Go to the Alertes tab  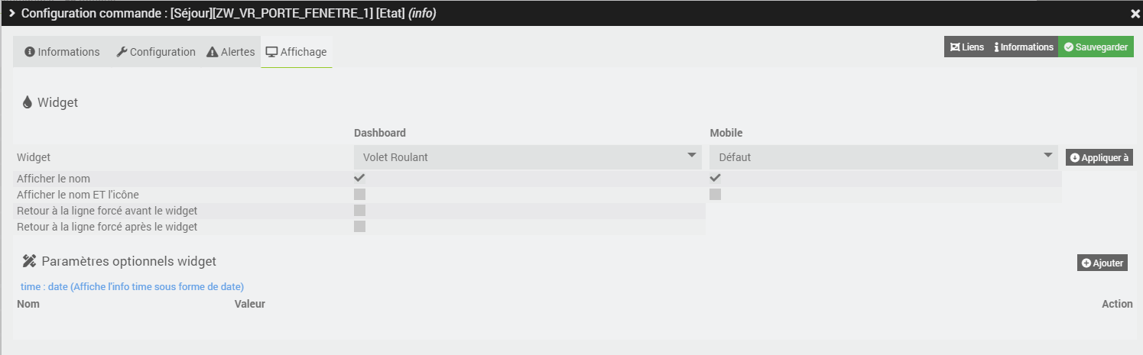coord(231,52)
